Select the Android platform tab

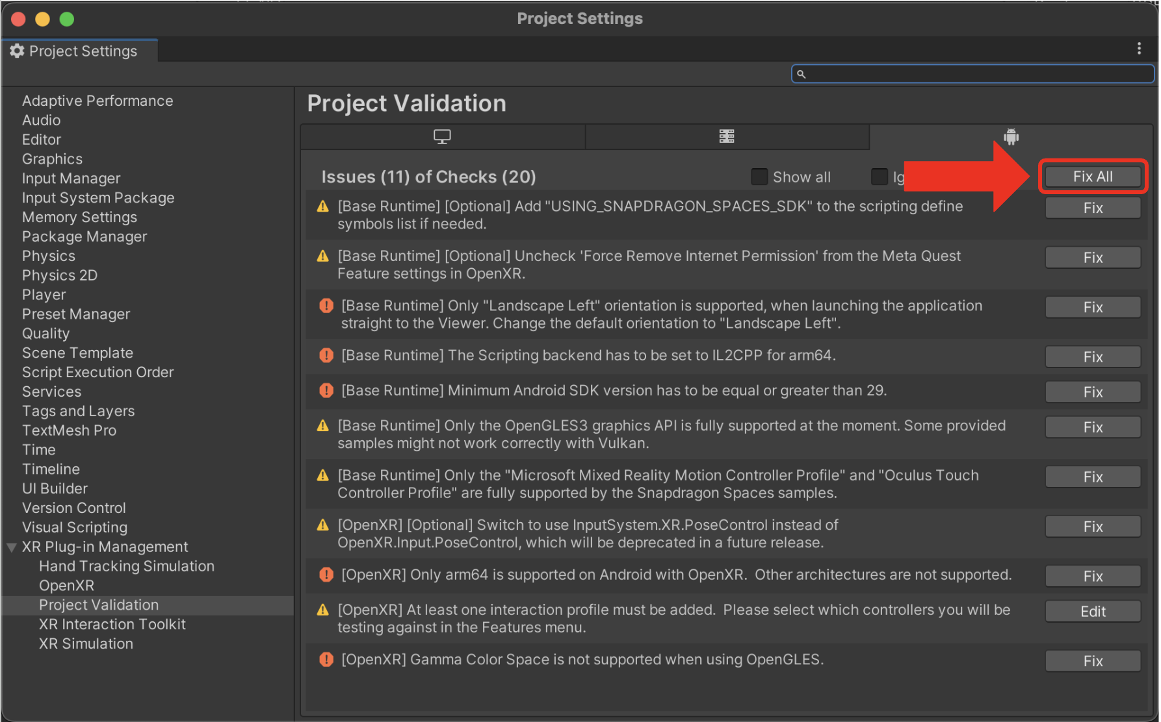click(1011, 136)
